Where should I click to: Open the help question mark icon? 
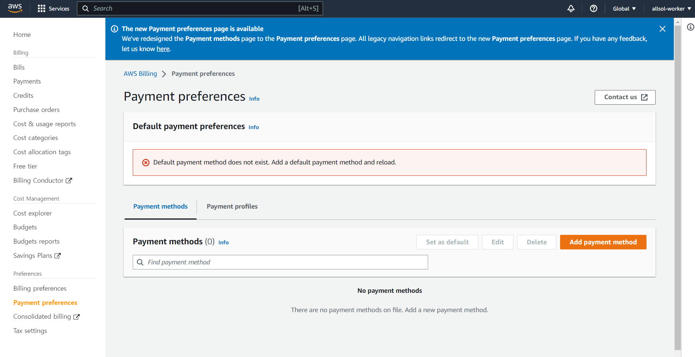[x=594, y=8]
